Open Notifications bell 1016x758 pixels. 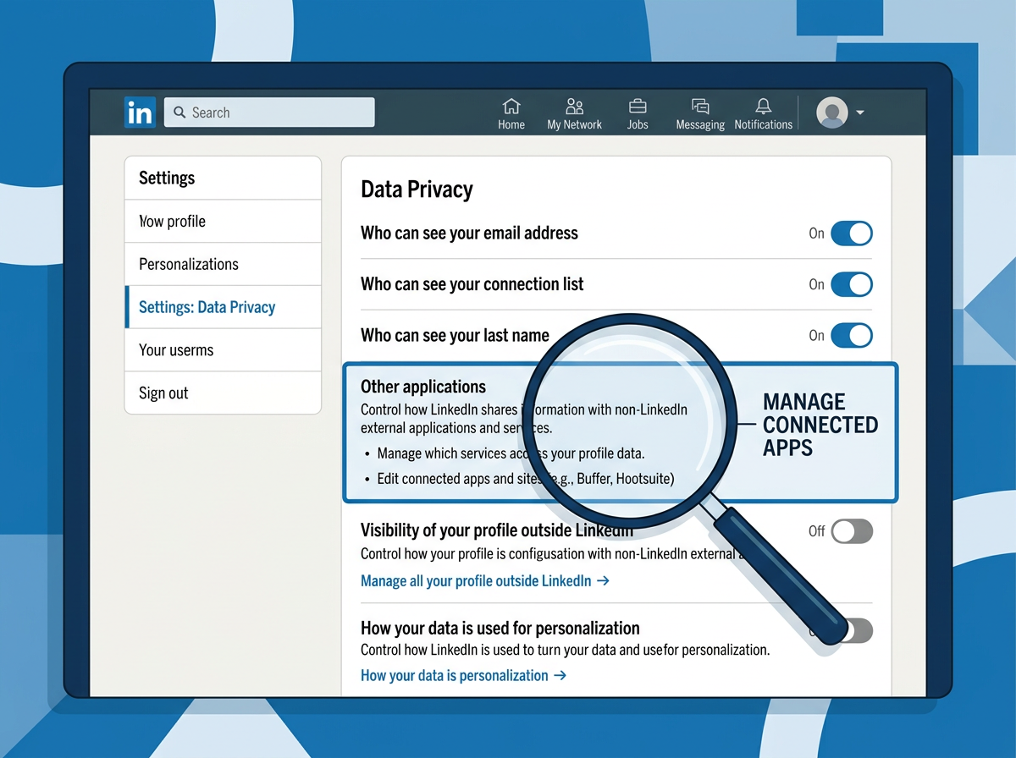click(763, 114)
